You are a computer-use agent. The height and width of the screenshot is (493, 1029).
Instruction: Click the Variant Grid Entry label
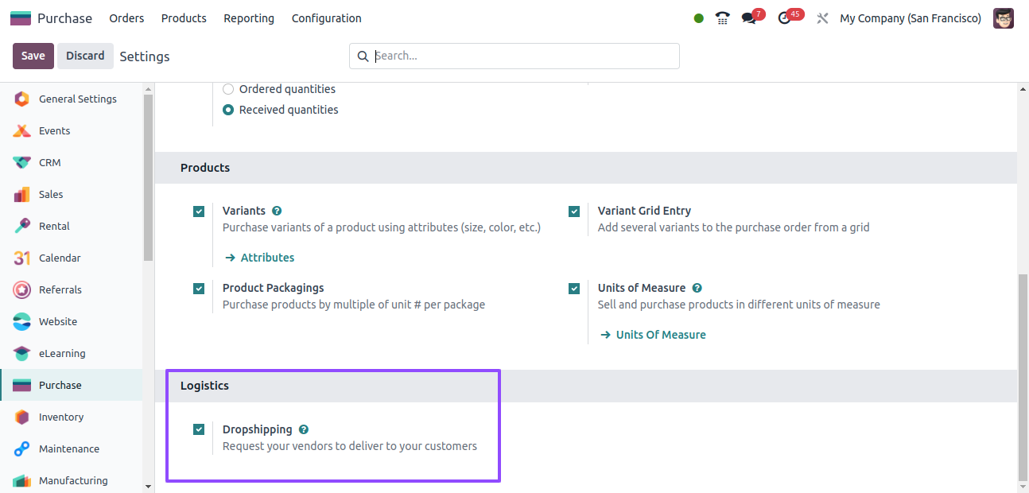(644, 211)
